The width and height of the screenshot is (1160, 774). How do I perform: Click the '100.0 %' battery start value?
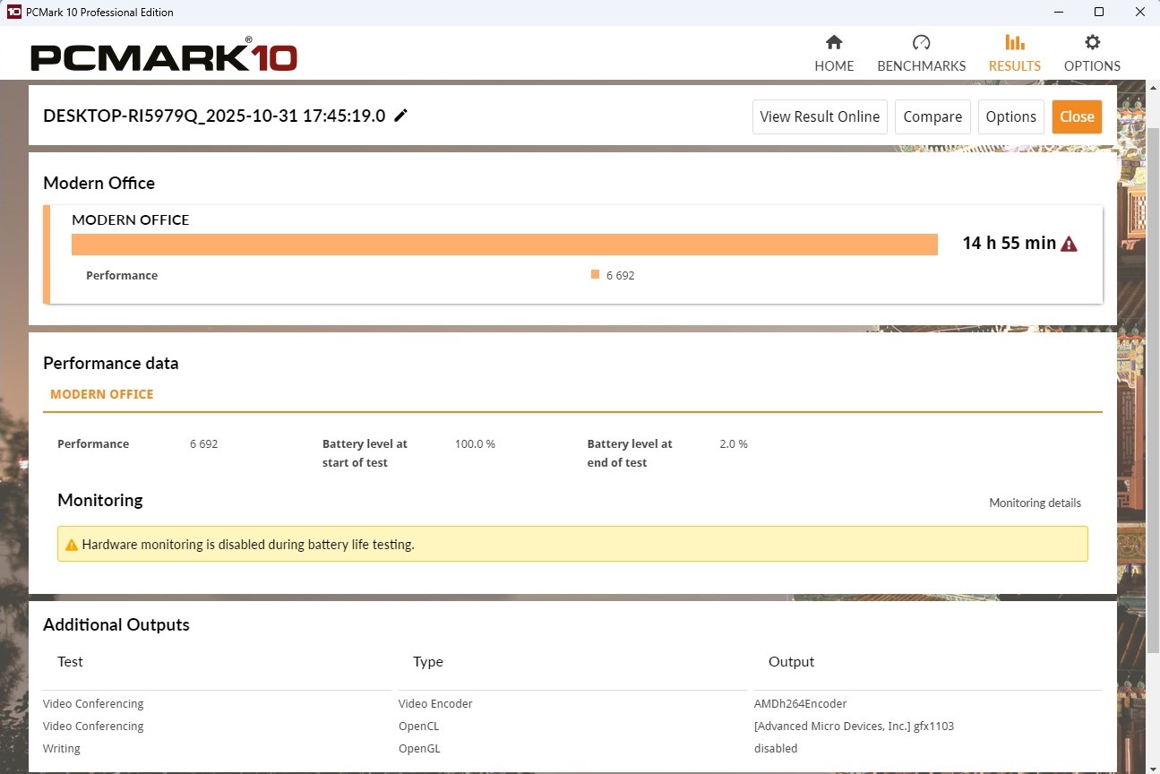[x=475, y=443]
